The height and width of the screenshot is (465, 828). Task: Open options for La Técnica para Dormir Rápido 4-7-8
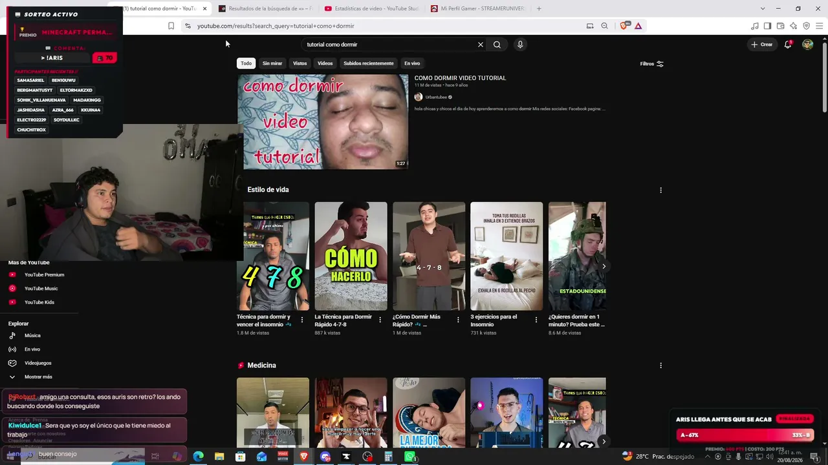380,320
